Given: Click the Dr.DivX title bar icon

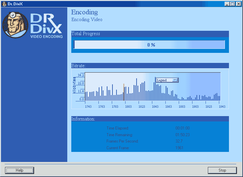Looking at the screenshot, I should pyautogui.click(x=4, y=4).
